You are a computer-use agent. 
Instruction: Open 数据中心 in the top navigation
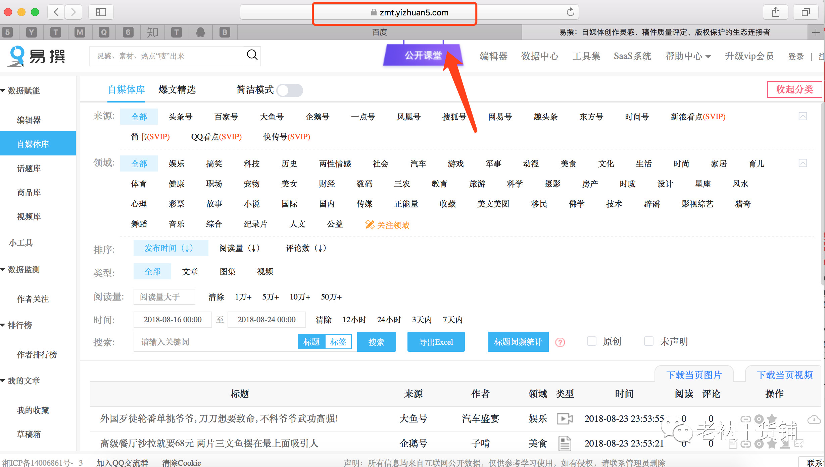(540, 56)
